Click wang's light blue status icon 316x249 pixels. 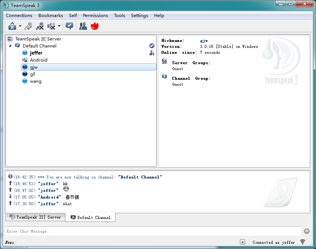point(25,81)
